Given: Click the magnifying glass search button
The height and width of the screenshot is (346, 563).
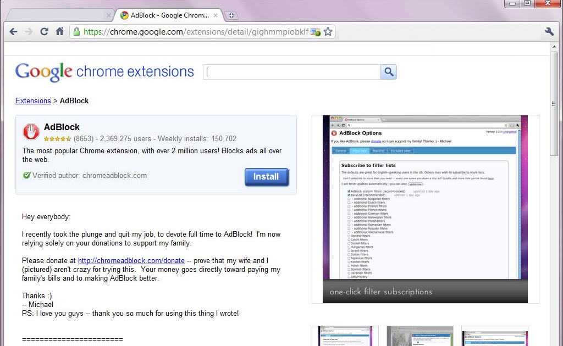Looking at the screenshot, I should pyautogui.click(x=389, y=72).
